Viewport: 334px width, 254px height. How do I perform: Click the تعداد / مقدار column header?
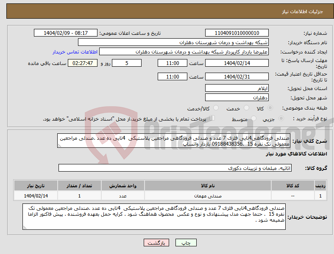(79, 186)
